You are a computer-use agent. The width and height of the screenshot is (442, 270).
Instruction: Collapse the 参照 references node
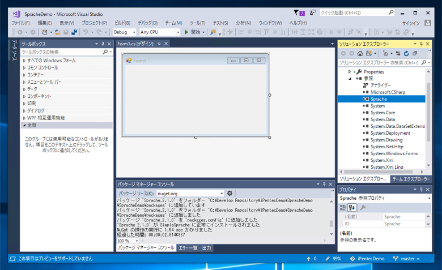[350, 79]
